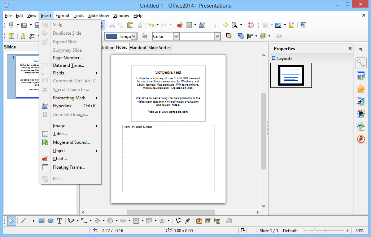Open the sidebar Navigator compass icon

(x=361, y=139)
